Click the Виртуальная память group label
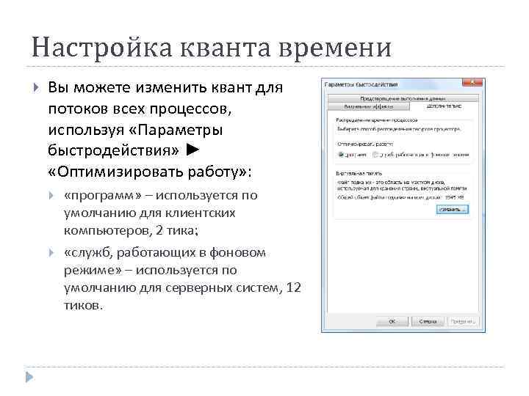This screenshot has width=529, height=396. coord(359,173)
